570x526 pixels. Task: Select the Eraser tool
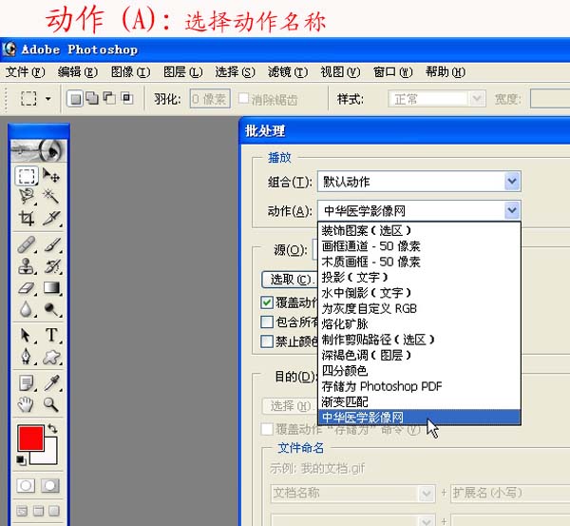coord(27,288)
